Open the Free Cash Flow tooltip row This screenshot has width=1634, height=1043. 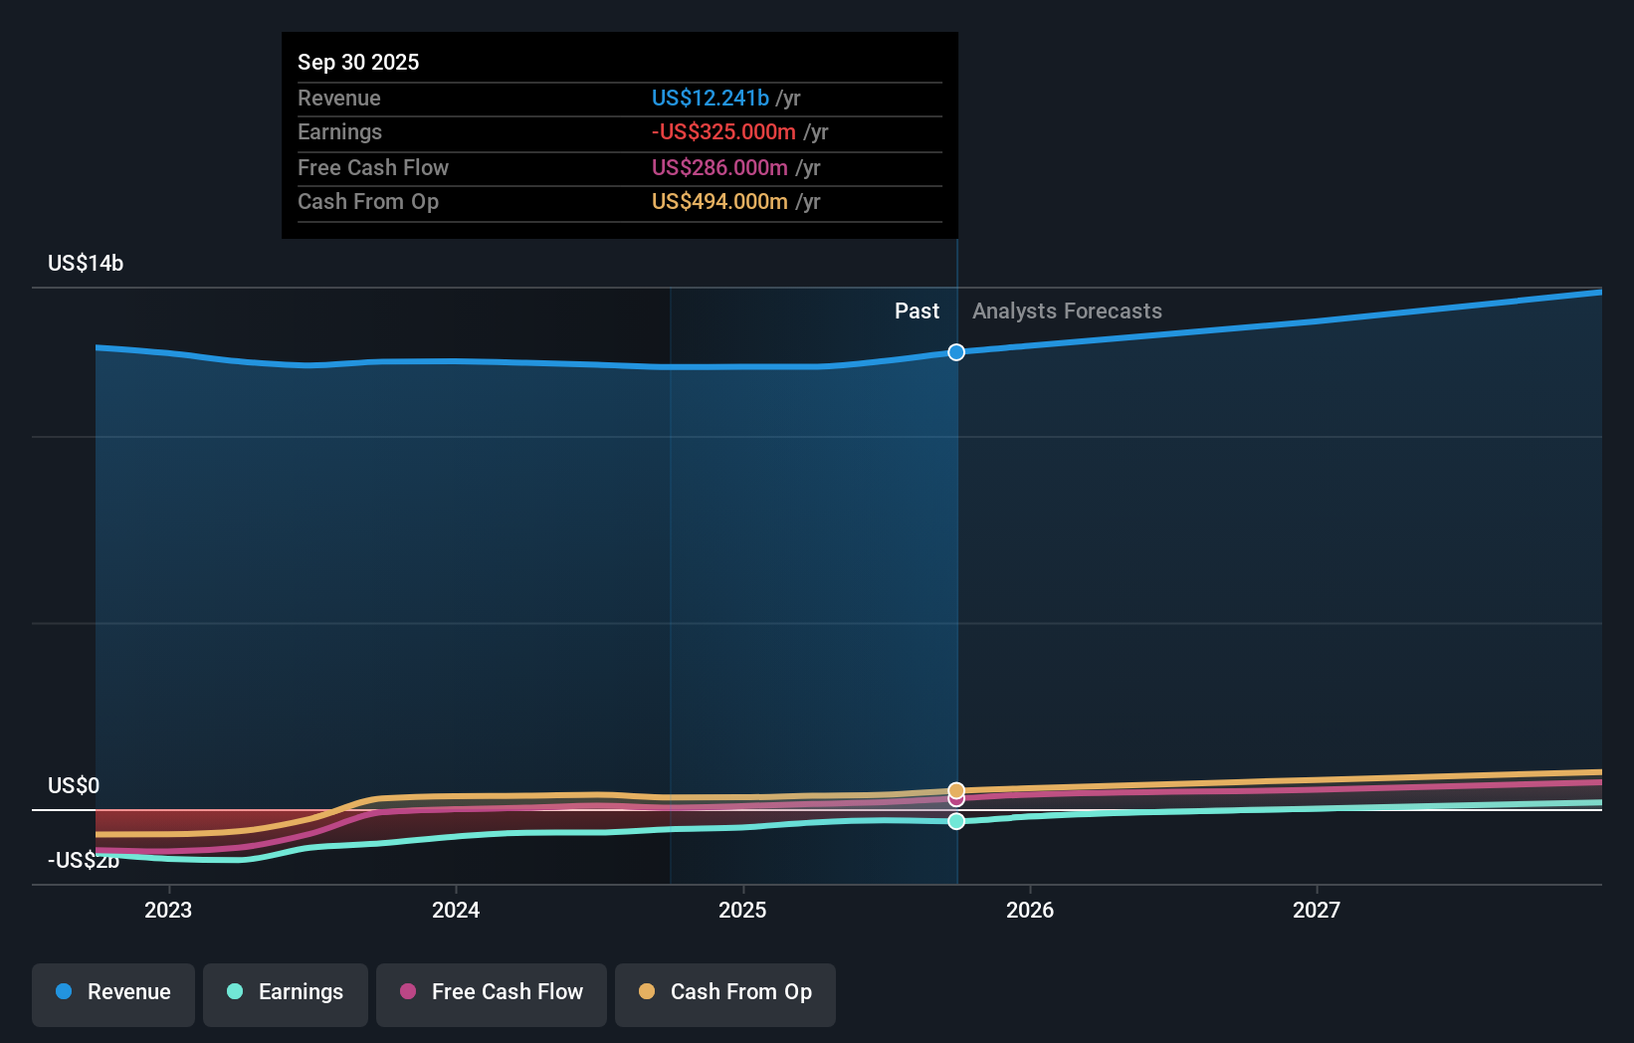pos(619,168)
